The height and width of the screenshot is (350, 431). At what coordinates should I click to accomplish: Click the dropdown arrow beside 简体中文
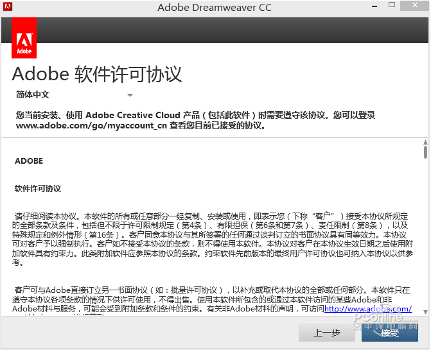pos(130,95)
